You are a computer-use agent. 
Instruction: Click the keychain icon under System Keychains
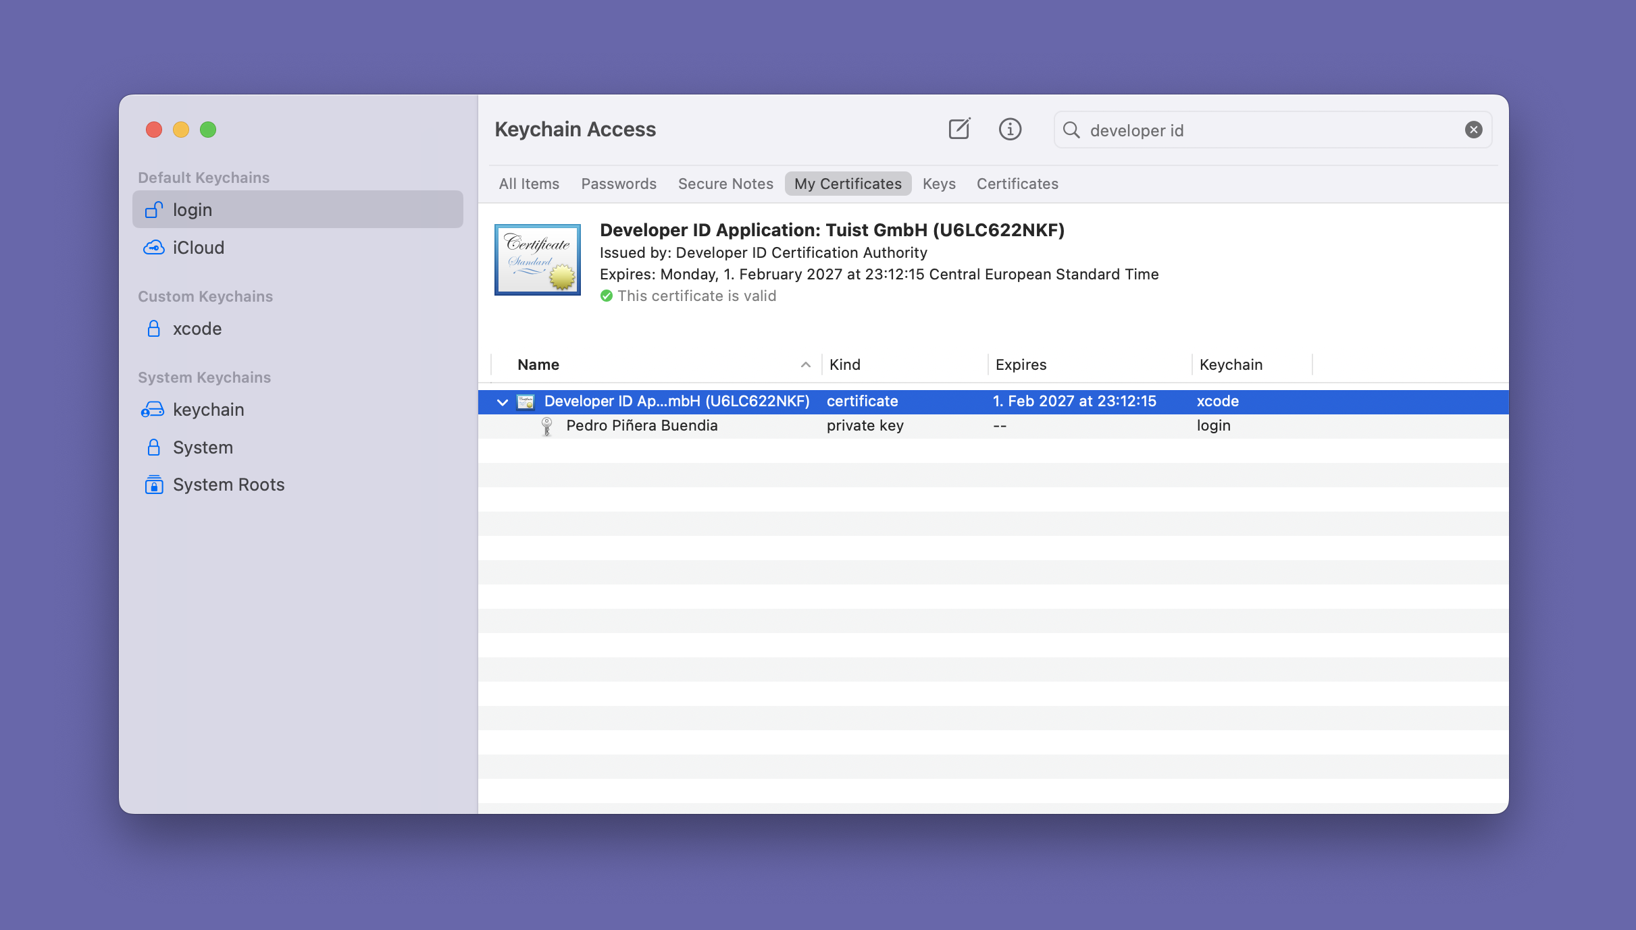click(153, 410)
